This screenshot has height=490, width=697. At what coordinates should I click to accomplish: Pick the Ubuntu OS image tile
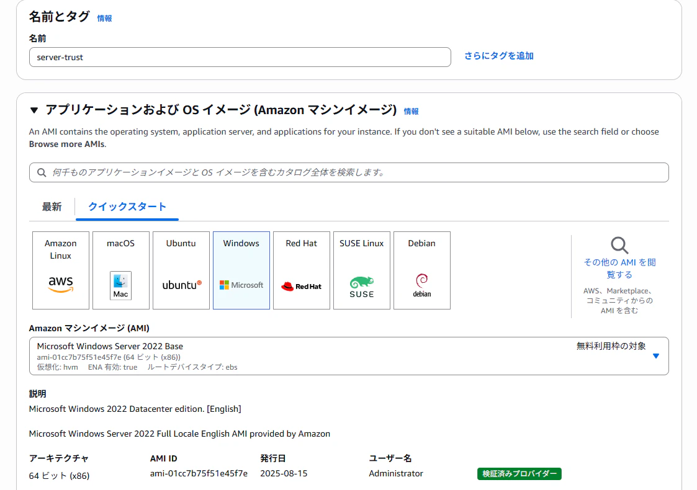181,270
